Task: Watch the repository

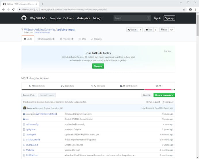Action: tap(132, 30)
